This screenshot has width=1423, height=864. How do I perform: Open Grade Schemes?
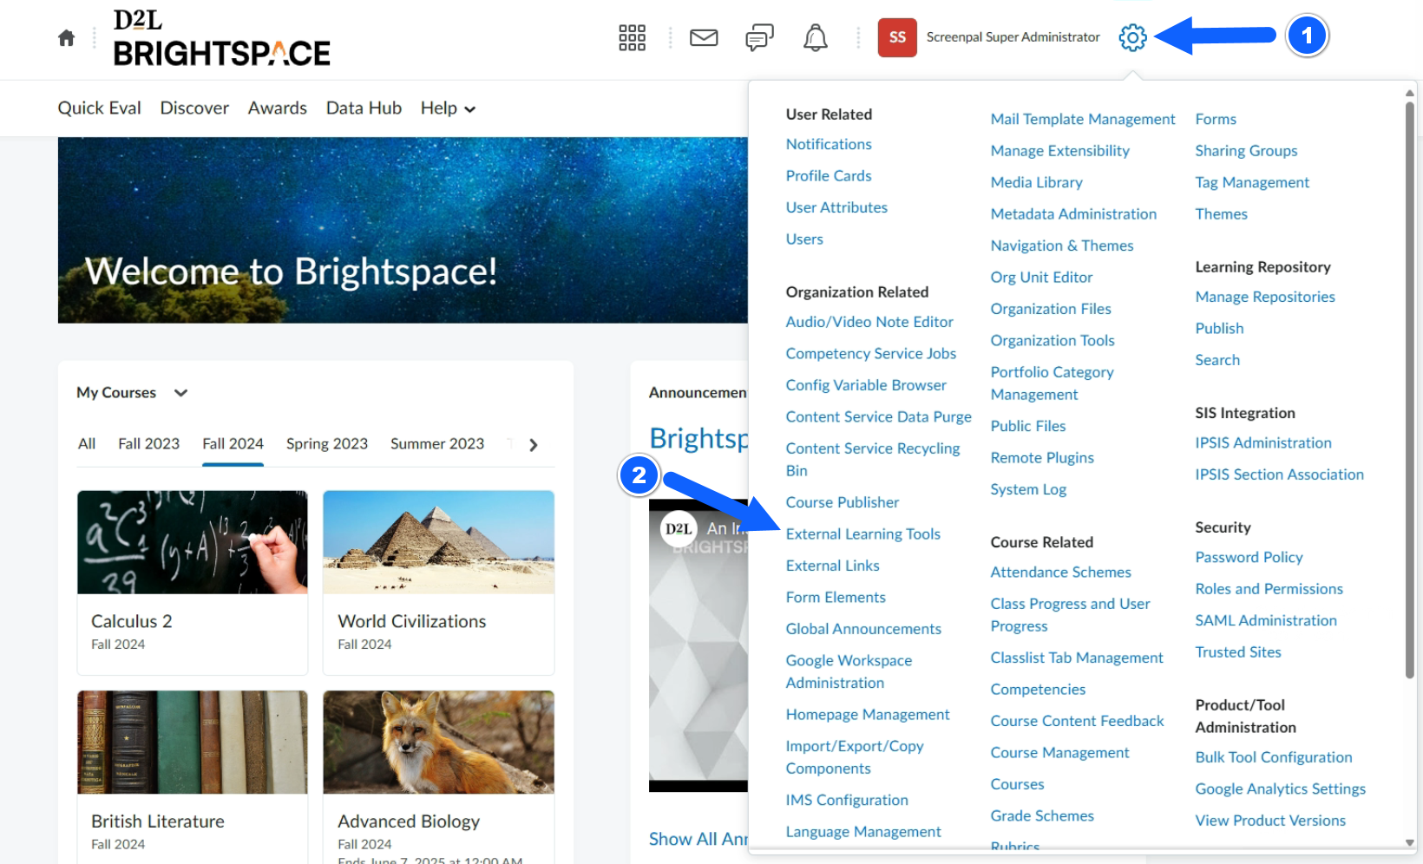tap(1042, 816)
